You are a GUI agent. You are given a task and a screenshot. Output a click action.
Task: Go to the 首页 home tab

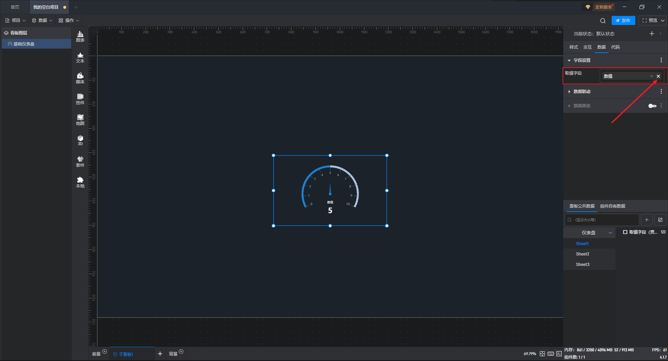click(x=15, y=7)
